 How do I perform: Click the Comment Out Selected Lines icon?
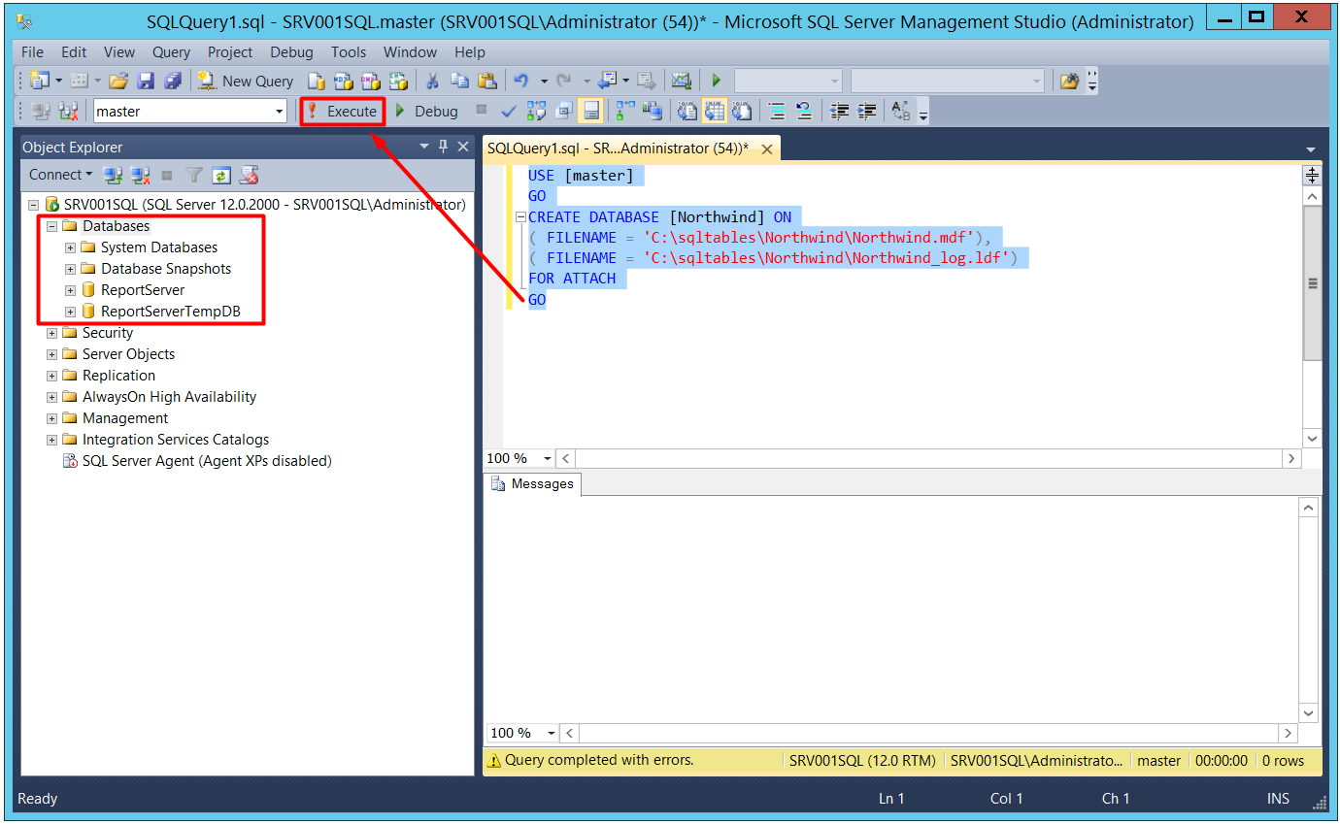click(777, 112)
